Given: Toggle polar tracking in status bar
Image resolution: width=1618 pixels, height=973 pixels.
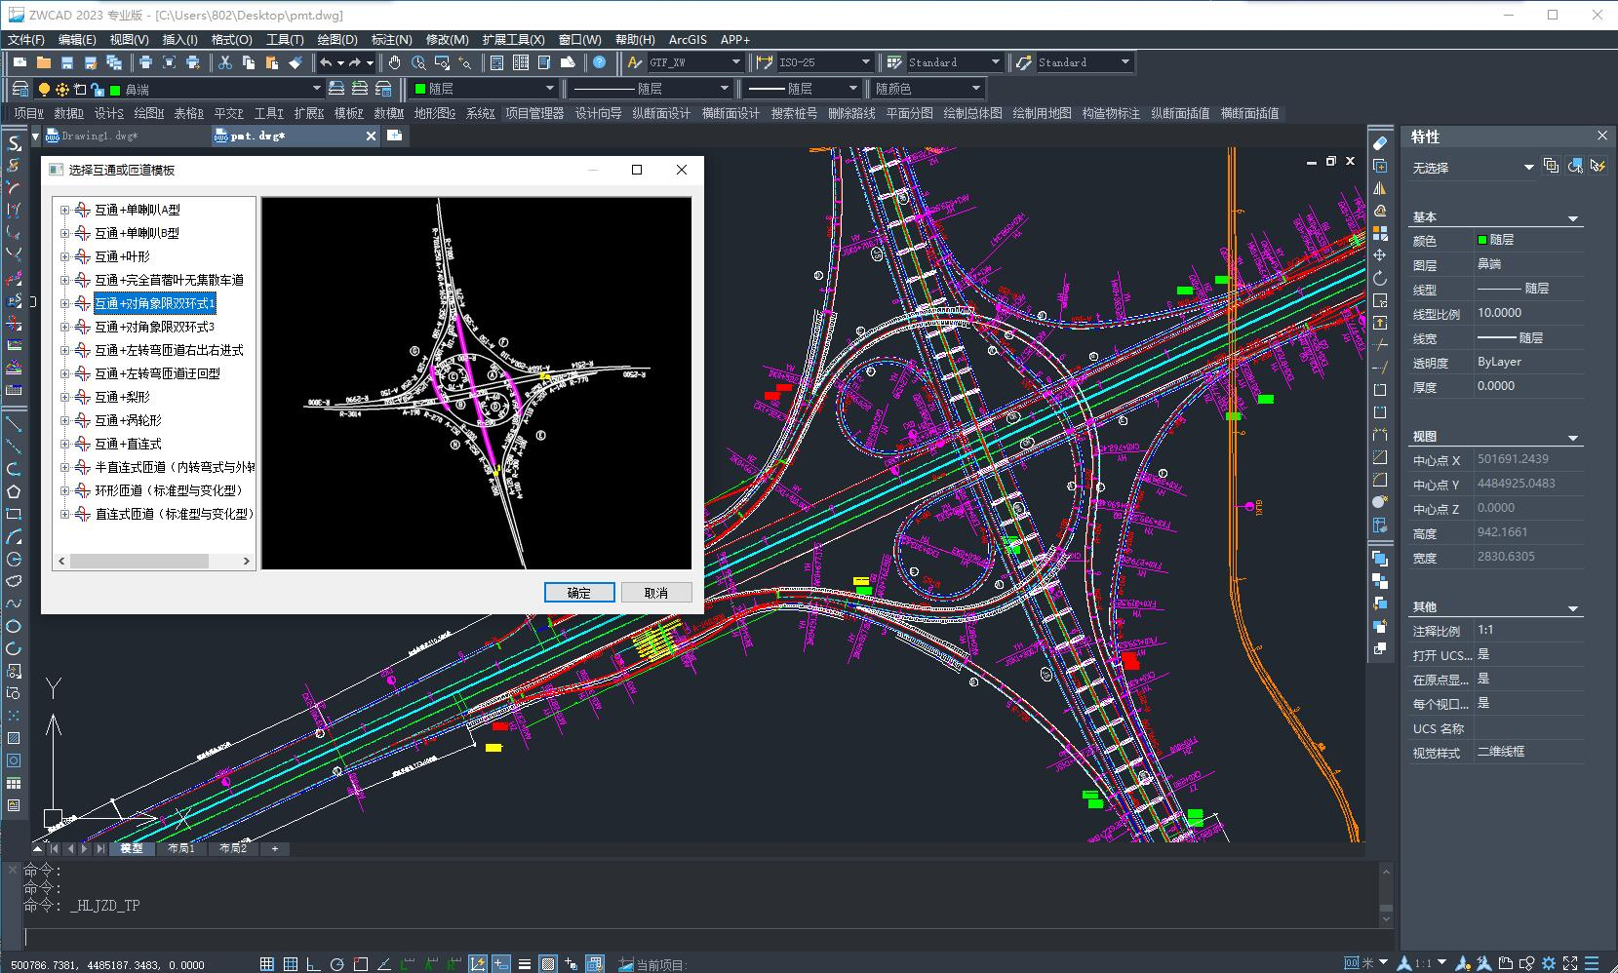Looking at the screenshot, I should click(x=336, y=964).
